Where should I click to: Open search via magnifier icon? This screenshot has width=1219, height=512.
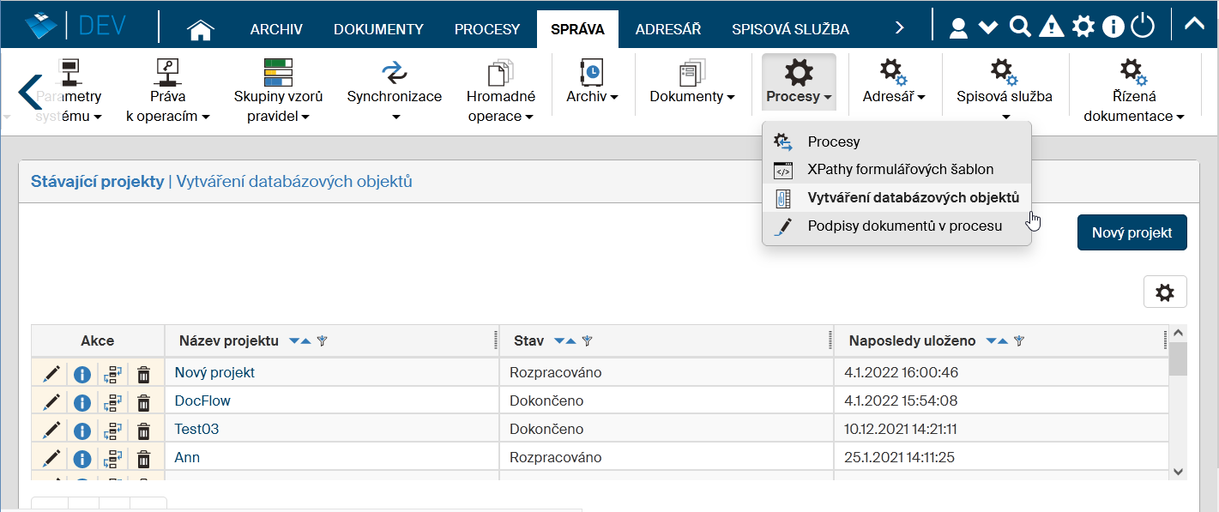tap(1019, 27)
